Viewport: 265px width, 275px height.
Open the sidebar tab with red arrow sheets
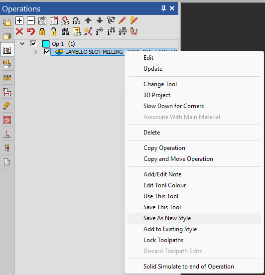pos(7,92)
